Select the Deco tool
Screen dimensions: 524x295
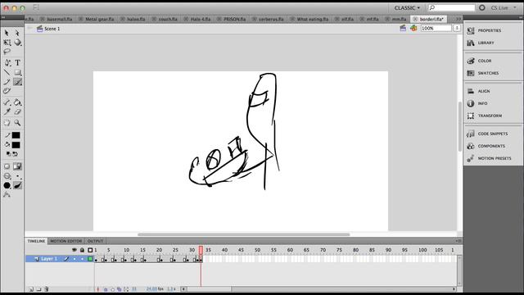click(x=7, y=91)
